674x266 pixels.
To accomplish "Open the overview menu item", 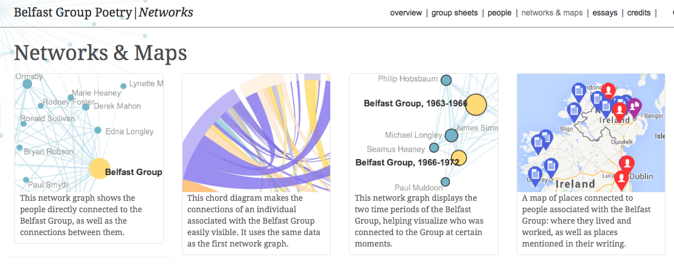I will point(406,13).
